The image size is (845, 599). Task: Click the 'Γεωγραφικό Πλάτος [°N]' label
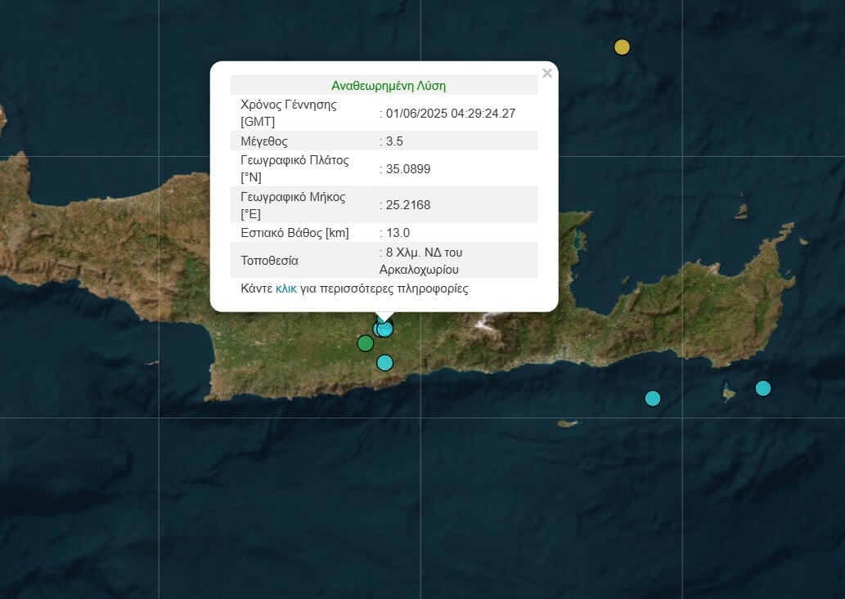pos(294,168)
